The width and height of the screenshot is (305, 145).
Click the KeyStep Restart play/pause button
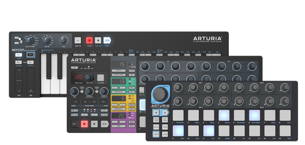click(x=107, y=40)
